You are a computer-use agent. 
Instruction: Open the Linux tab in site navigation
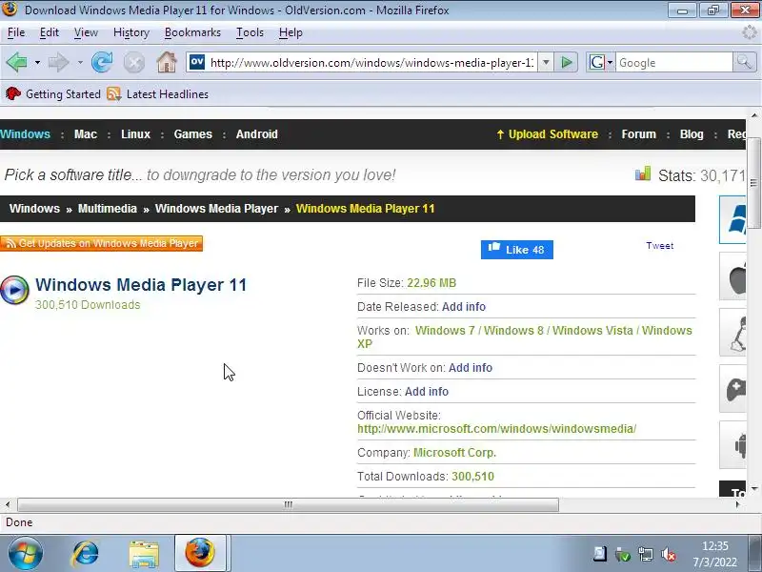pos(135,134)
